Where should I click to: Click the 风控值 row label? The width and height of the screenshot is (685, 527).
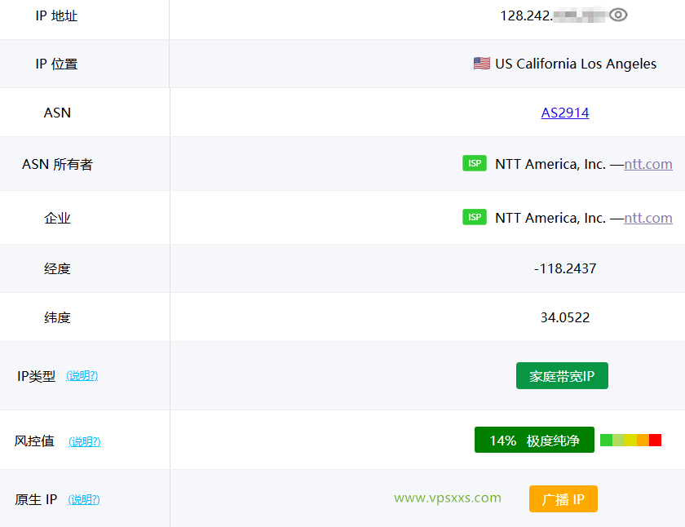(34, 441)
